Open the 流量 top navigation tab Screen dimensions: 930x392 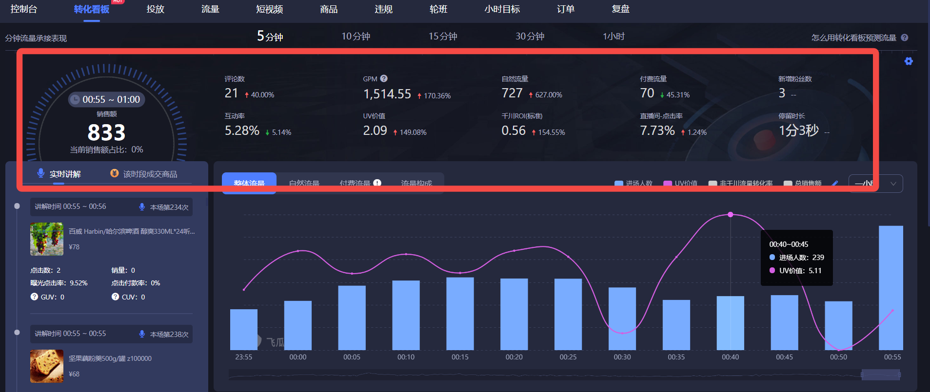(210, 9)
